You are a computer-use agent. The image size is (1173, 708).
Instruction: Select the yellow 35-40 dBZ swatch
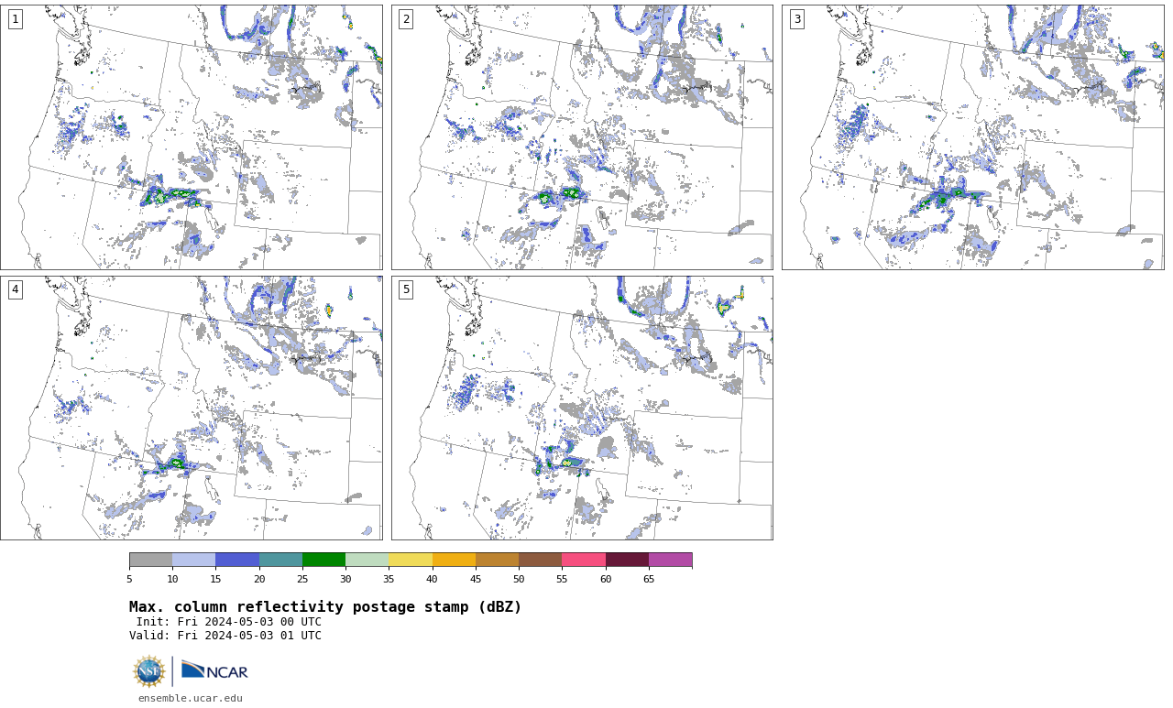411,560
